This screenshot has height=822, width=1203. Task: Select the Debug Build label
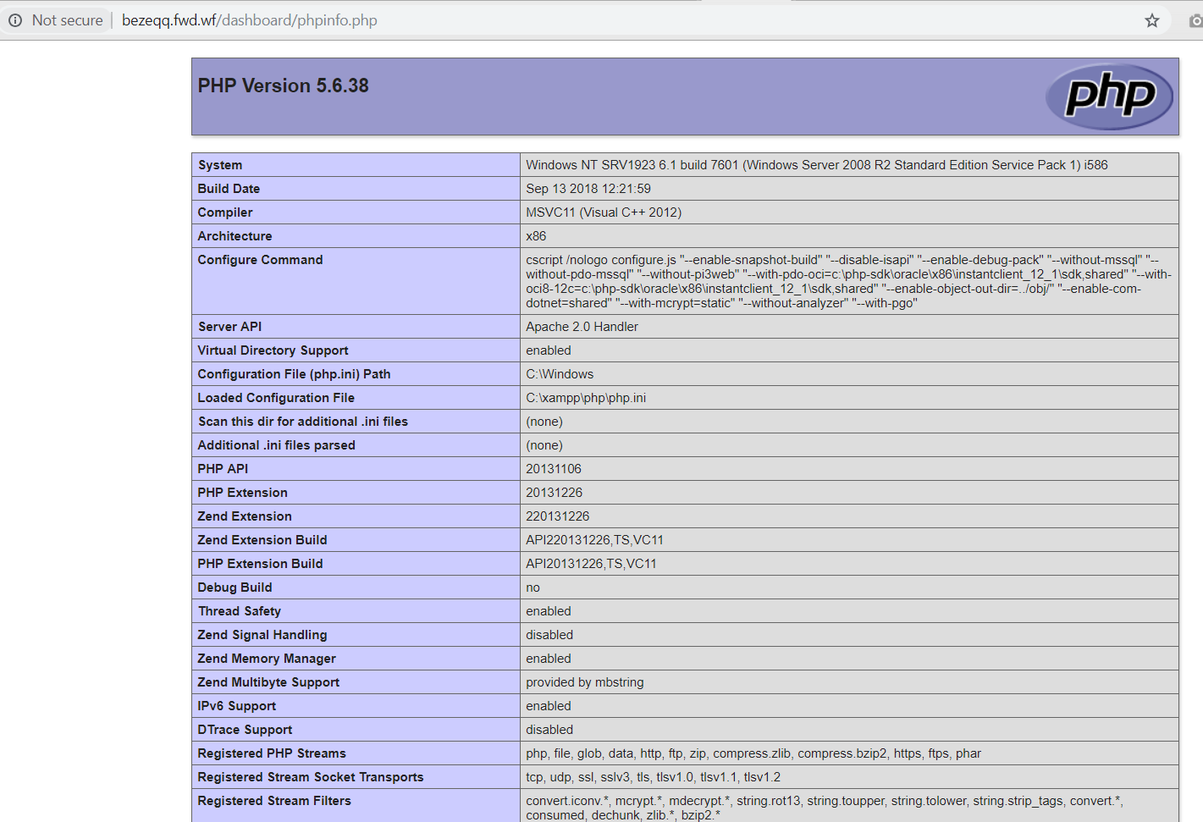coord(235,588)
